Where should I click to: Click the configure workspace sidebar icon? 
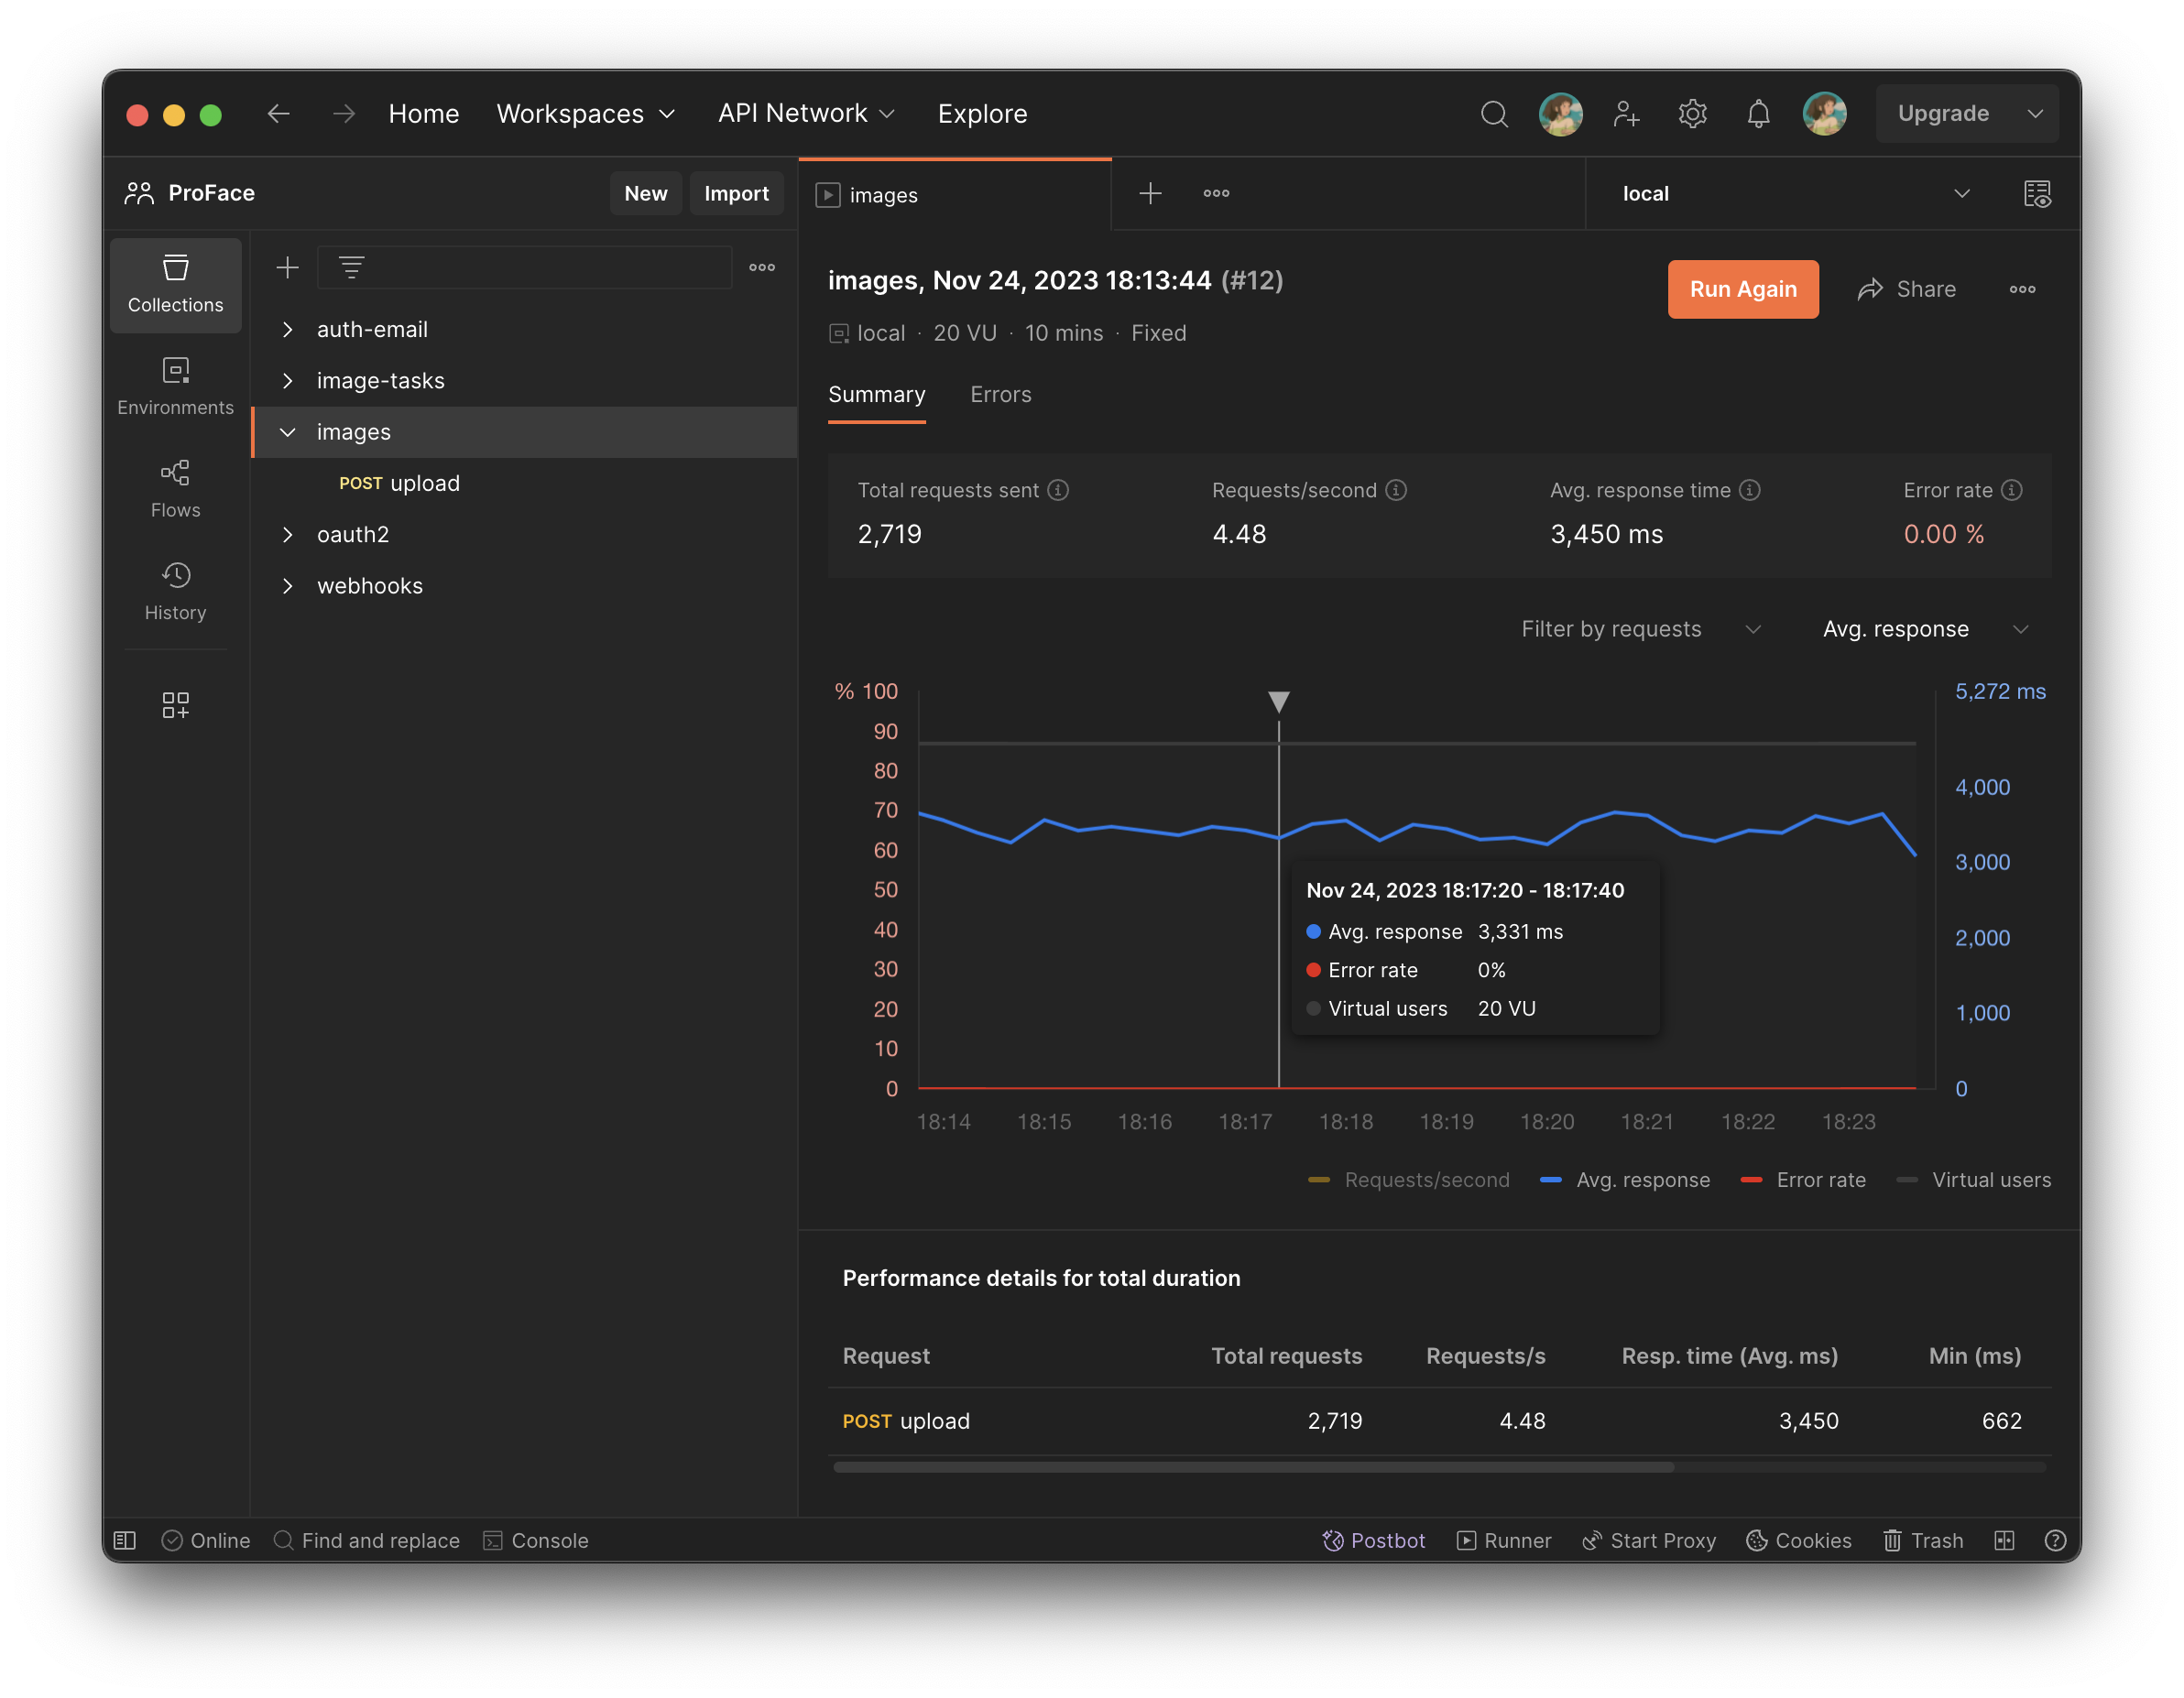pos(175,705)
